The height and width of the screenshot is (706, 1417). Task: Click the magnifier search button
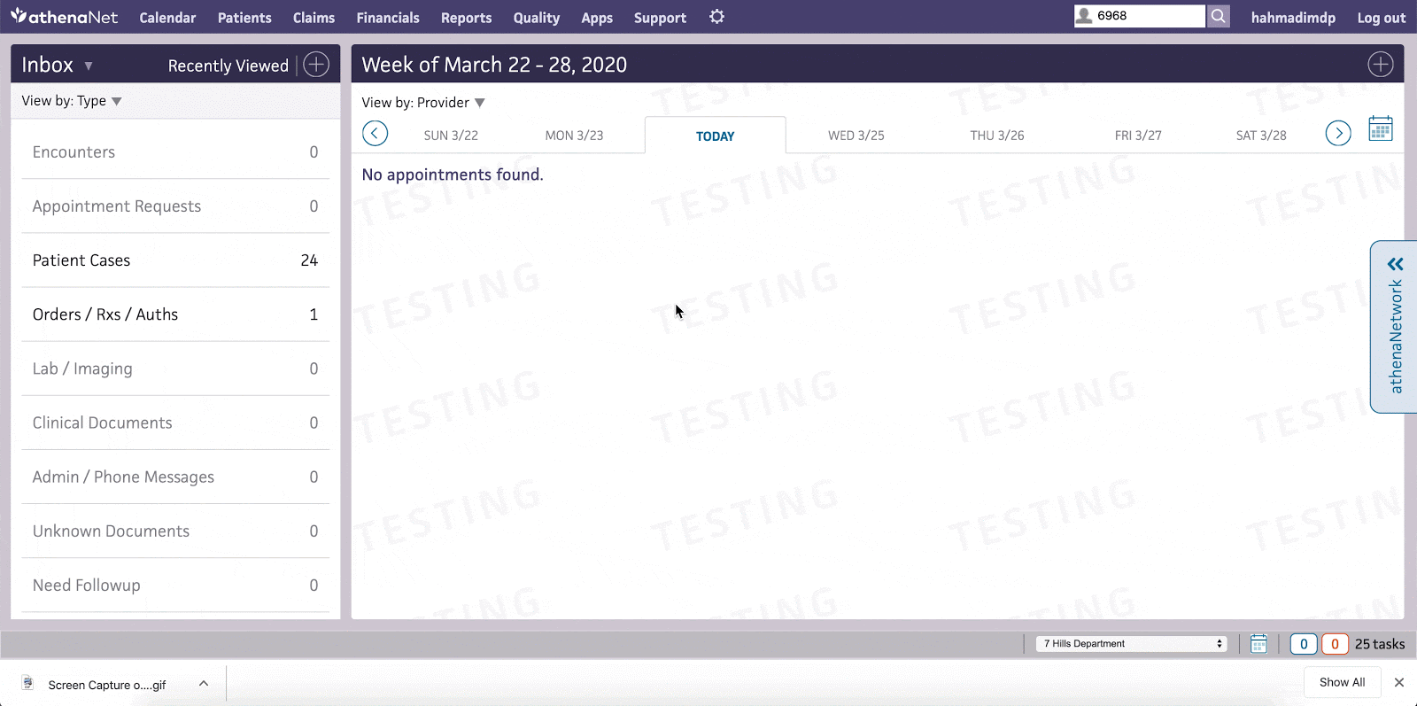click(x=1219, y=16)
